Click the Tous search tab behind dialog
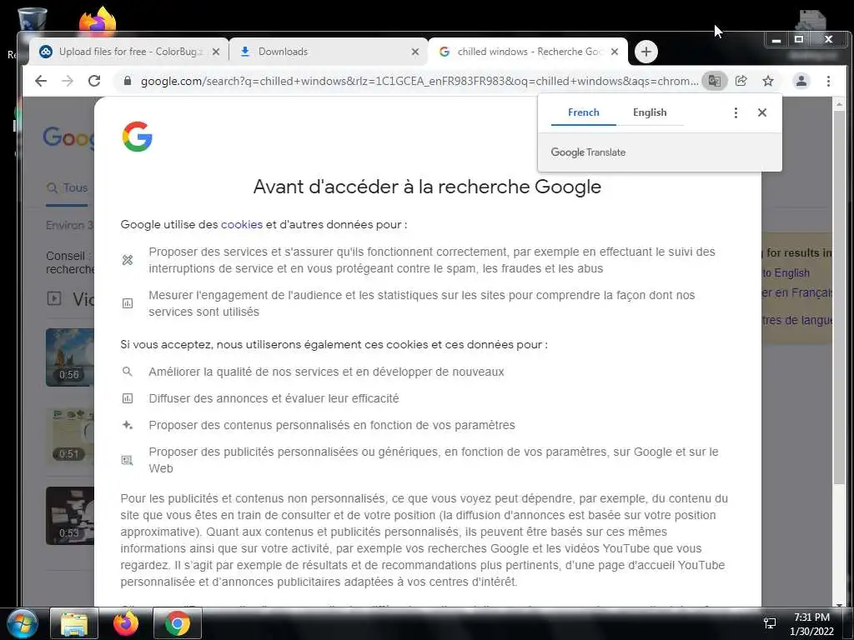The width and height of the screenshot is (854, 640). pos(67,187)
